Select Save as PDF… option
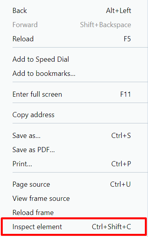148x237 pixels. tap(74, 150)
